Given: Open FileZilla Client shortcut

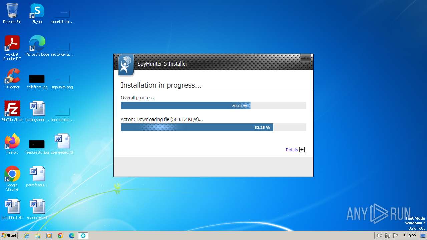Looking at the screenshot, I should coord(12,111).
